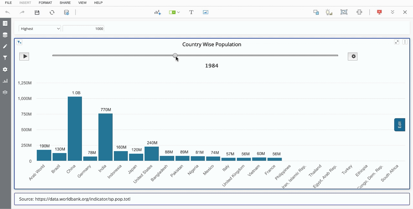Insert a text element using the T icon
The width and height of the screenshot is (413, 209).
pos(191,12)
